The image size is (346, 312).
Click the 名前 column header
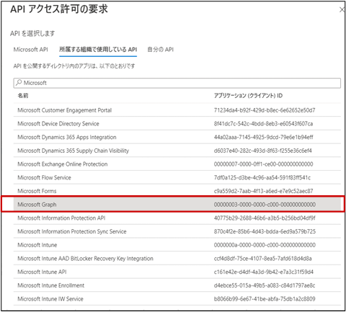pos(23,96)
